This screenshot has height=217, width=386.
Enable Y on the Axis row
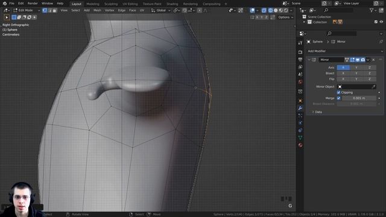(356, 68)
